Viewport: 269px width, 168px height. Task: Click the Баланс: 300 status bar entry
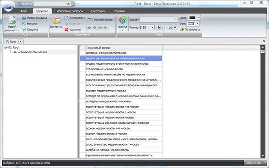coord(253,163)
